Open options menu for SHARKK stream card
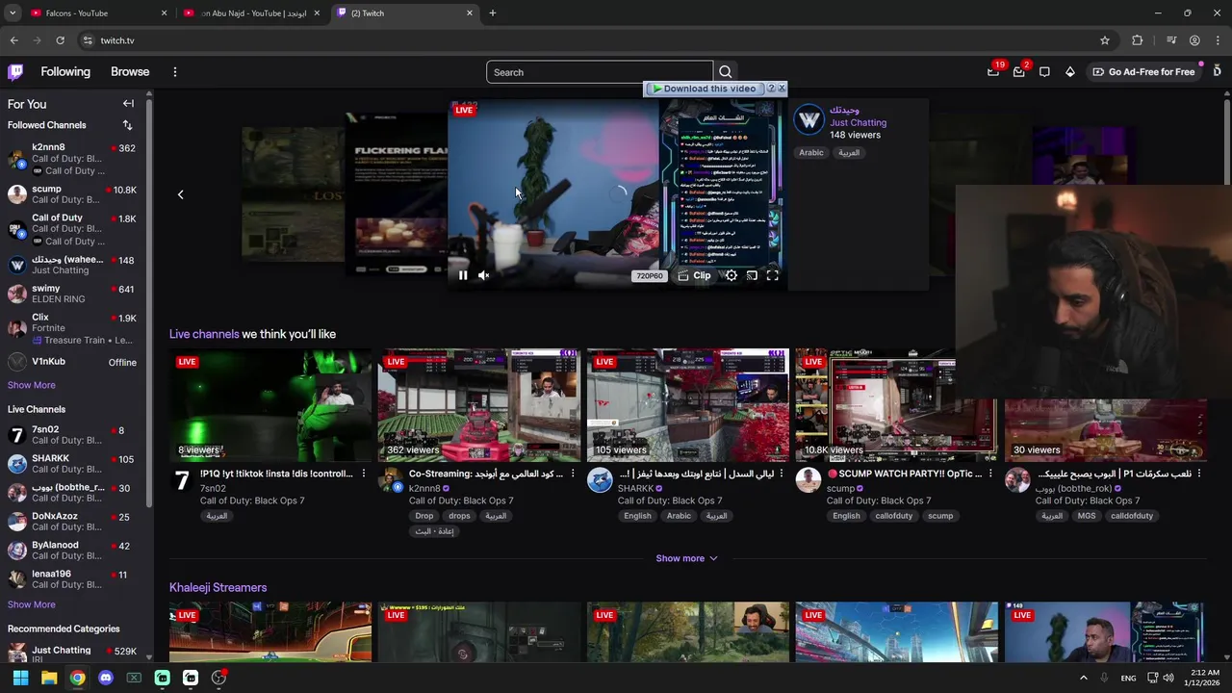 [x=782, y=474]
